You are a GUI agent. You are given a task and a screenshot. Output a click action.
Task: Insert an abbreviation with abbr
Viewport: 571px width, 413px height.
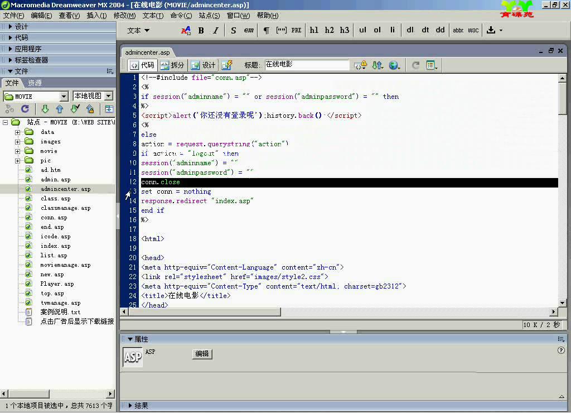coord(458,31)
